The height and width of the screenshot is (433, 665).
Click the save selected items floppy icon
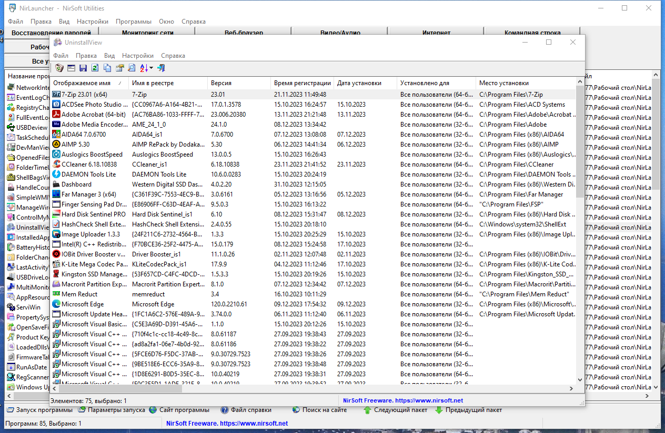pyautogui.click(x=83, y=68)
